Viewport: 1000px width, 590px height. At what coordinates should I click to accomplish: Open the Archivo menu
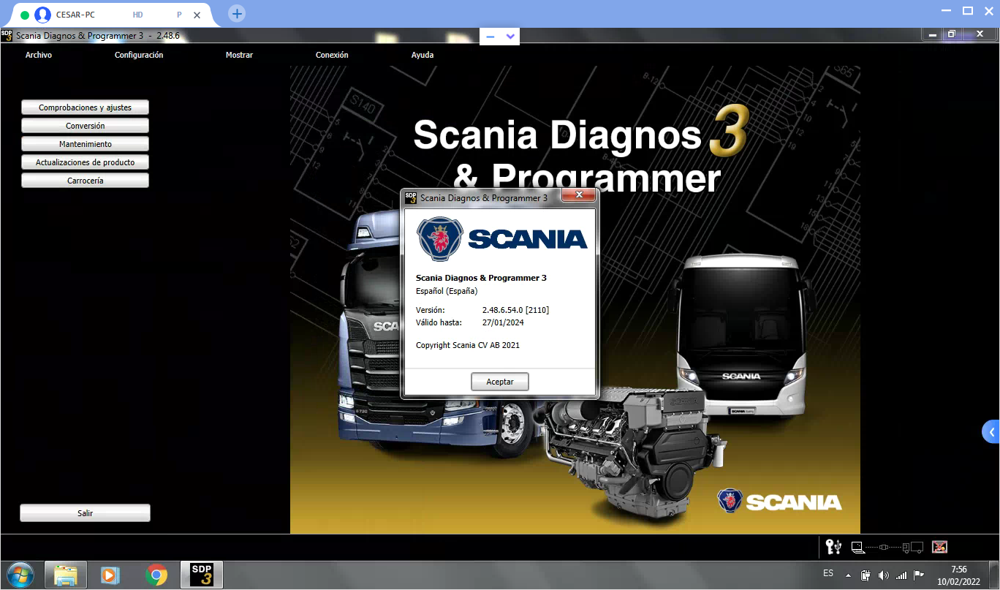click(x=39, y=55)
